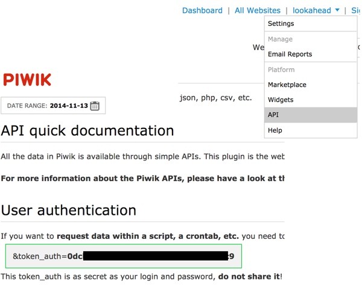Expand the lookahead user dropdown arrow

[x=337, y=10]
